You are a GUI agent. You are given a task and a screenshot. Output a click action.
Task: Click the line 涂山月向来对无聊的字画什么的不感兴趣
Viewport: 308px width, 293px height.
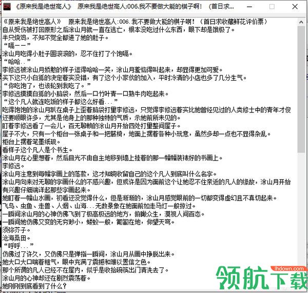point(146,182)
